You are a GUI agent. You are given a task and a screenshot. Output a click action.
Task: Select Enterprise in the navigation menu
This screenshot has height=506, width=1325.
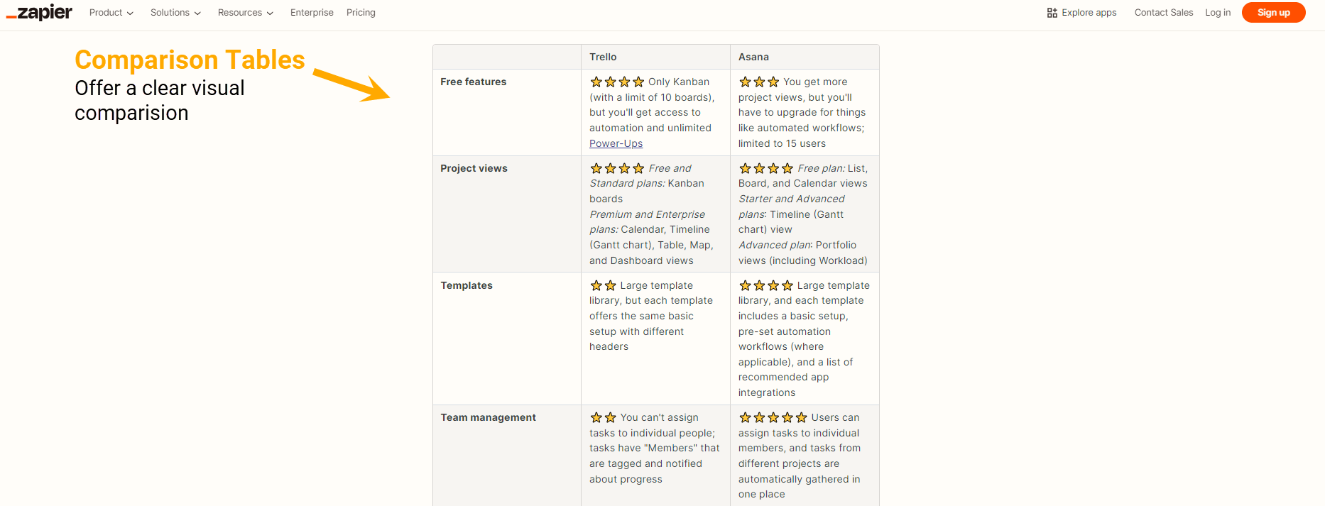click(x=312, y=12)
